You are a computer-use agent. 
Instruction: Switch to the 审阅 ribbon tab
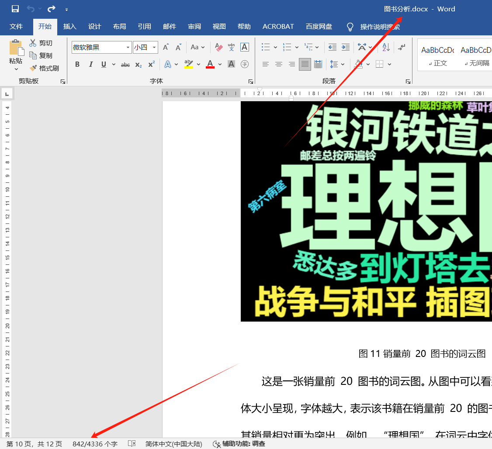194,27
